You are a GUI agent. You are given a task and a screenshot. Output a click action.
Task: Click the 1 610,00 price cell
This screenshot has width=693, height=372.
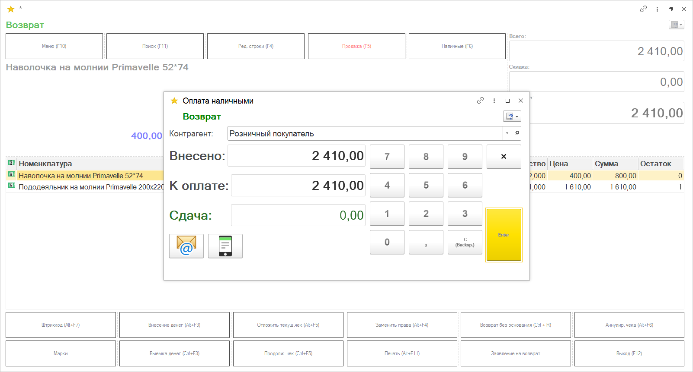(570, 187)
